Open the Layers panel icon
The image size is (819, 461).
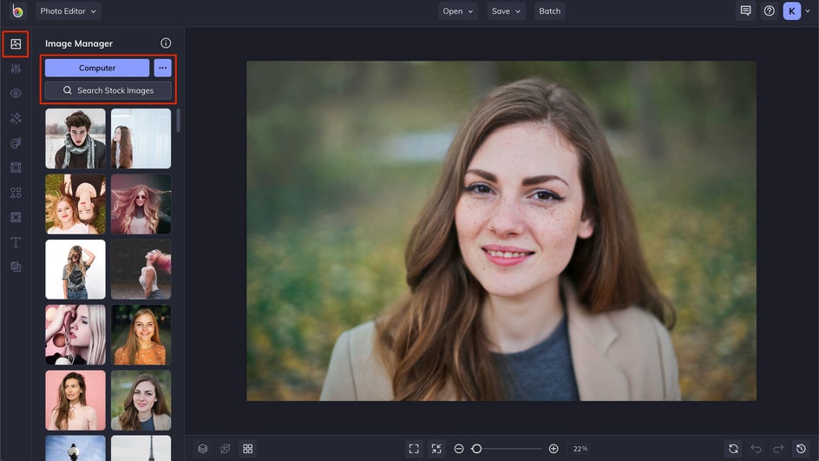[203, 449]
